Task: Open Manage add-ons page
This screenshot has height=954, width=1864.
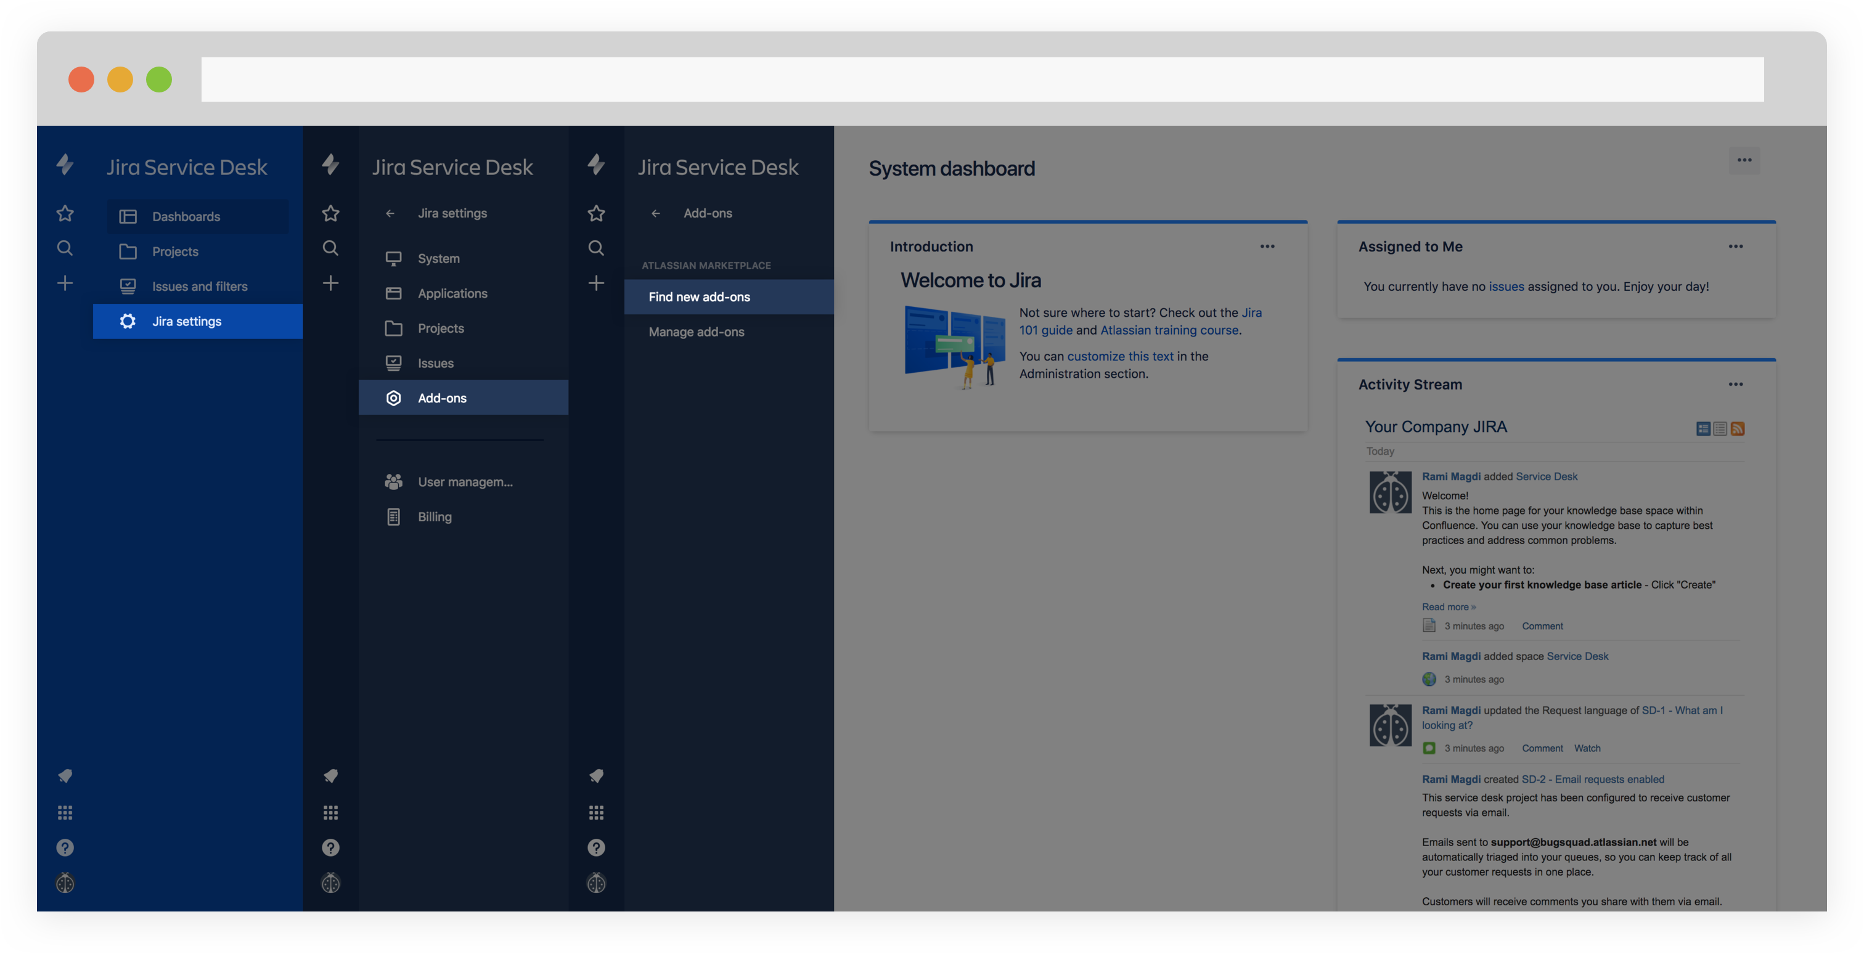Action: pyautogui.click(x=695, y=332)
